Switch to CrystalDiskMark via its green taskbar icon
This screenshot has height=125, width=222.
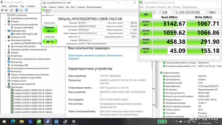click(x=39, y=122)
